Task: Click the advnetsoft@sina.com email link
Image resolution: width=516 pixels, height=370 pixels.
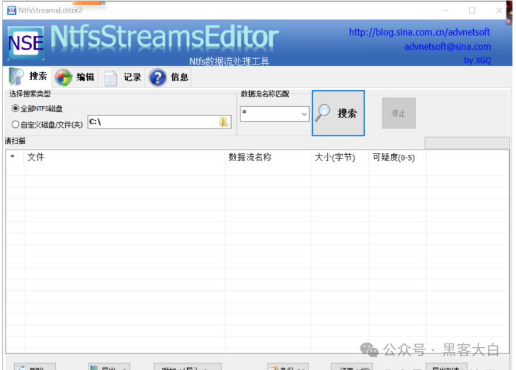Action: click(x=447, y=46)
